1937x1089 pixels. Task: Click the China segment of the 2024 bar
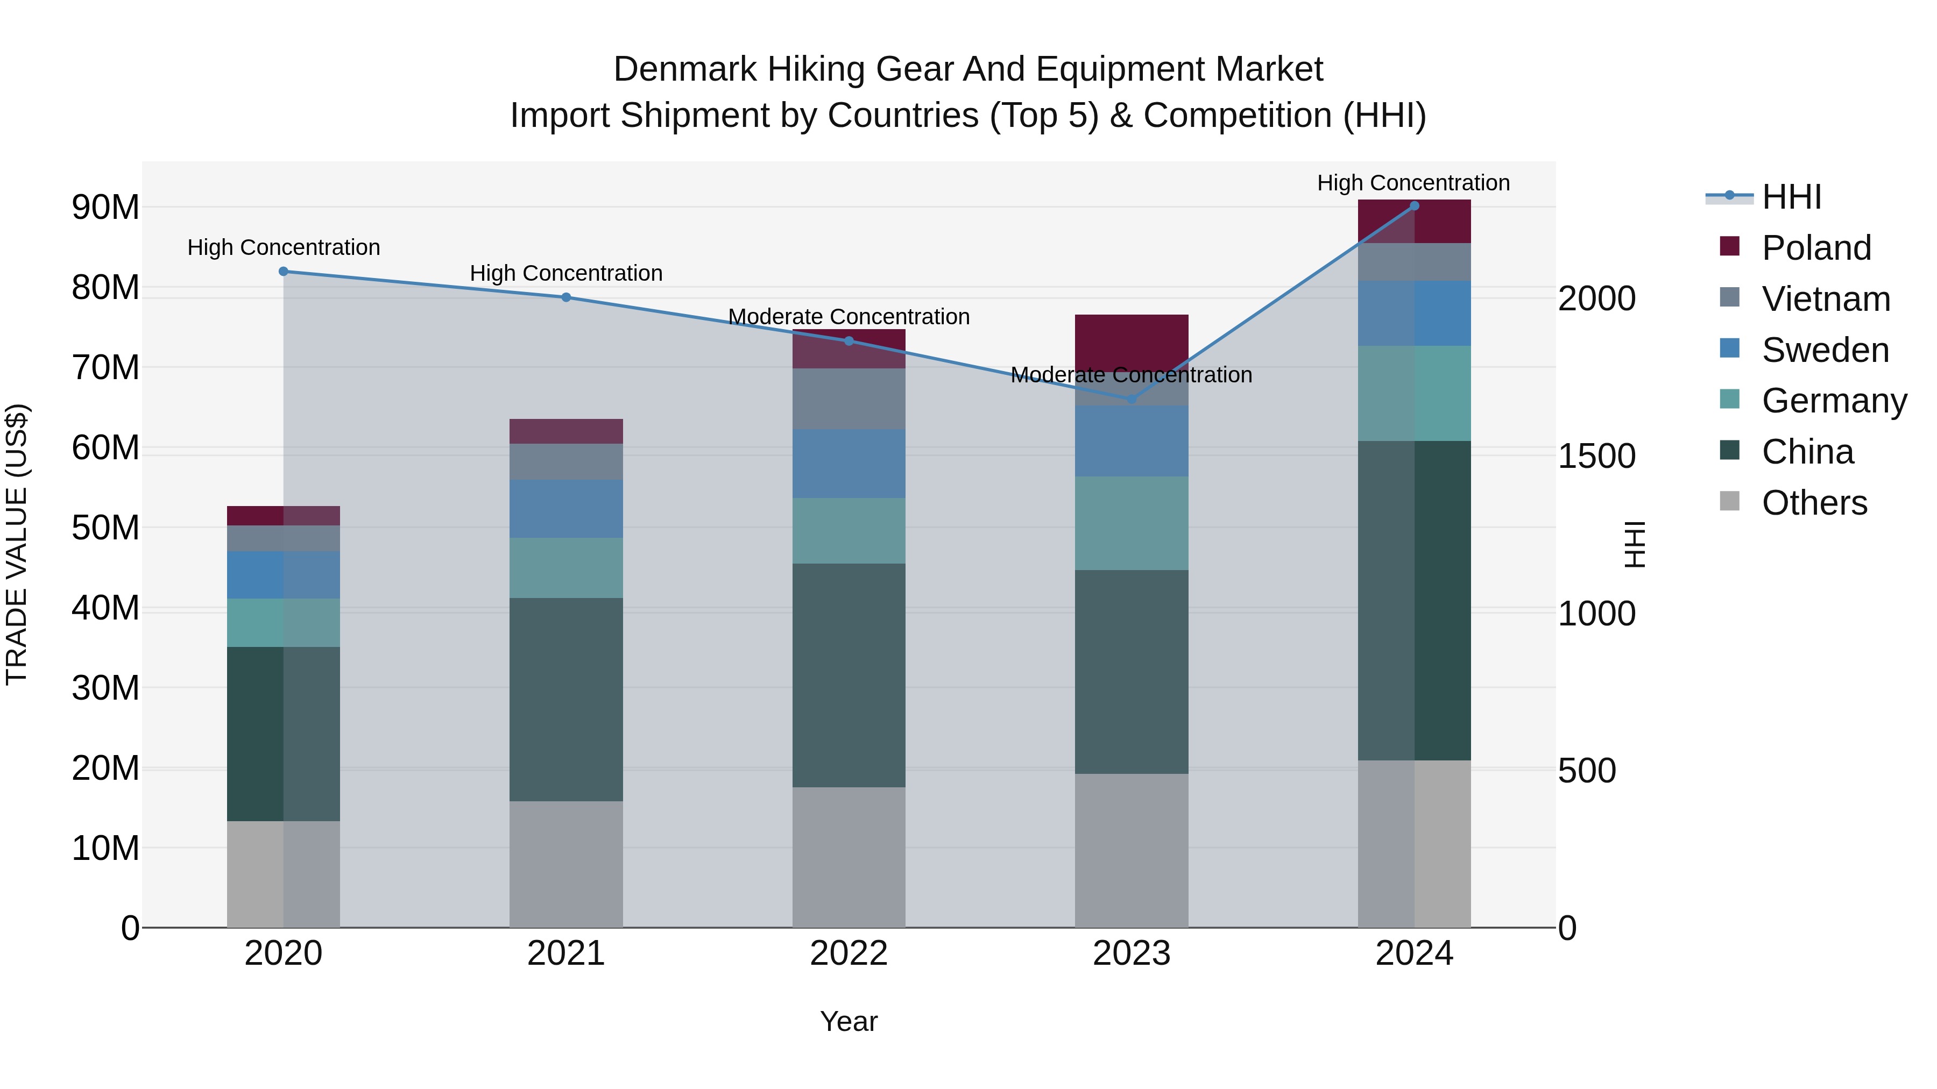[1415, 601]
